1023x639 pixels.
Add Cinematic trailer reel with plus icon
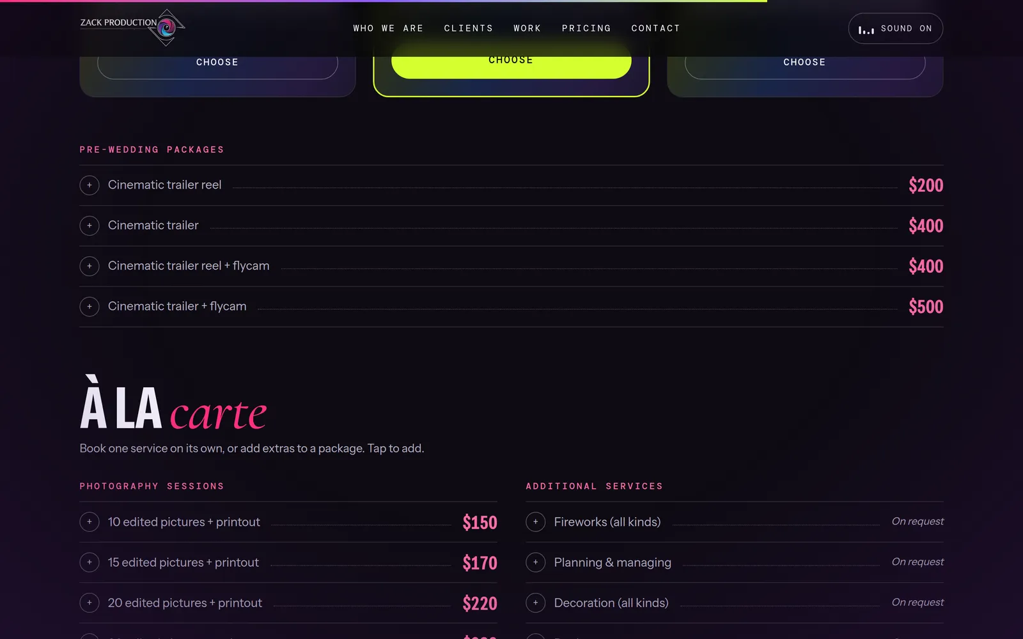coord(90,185)
